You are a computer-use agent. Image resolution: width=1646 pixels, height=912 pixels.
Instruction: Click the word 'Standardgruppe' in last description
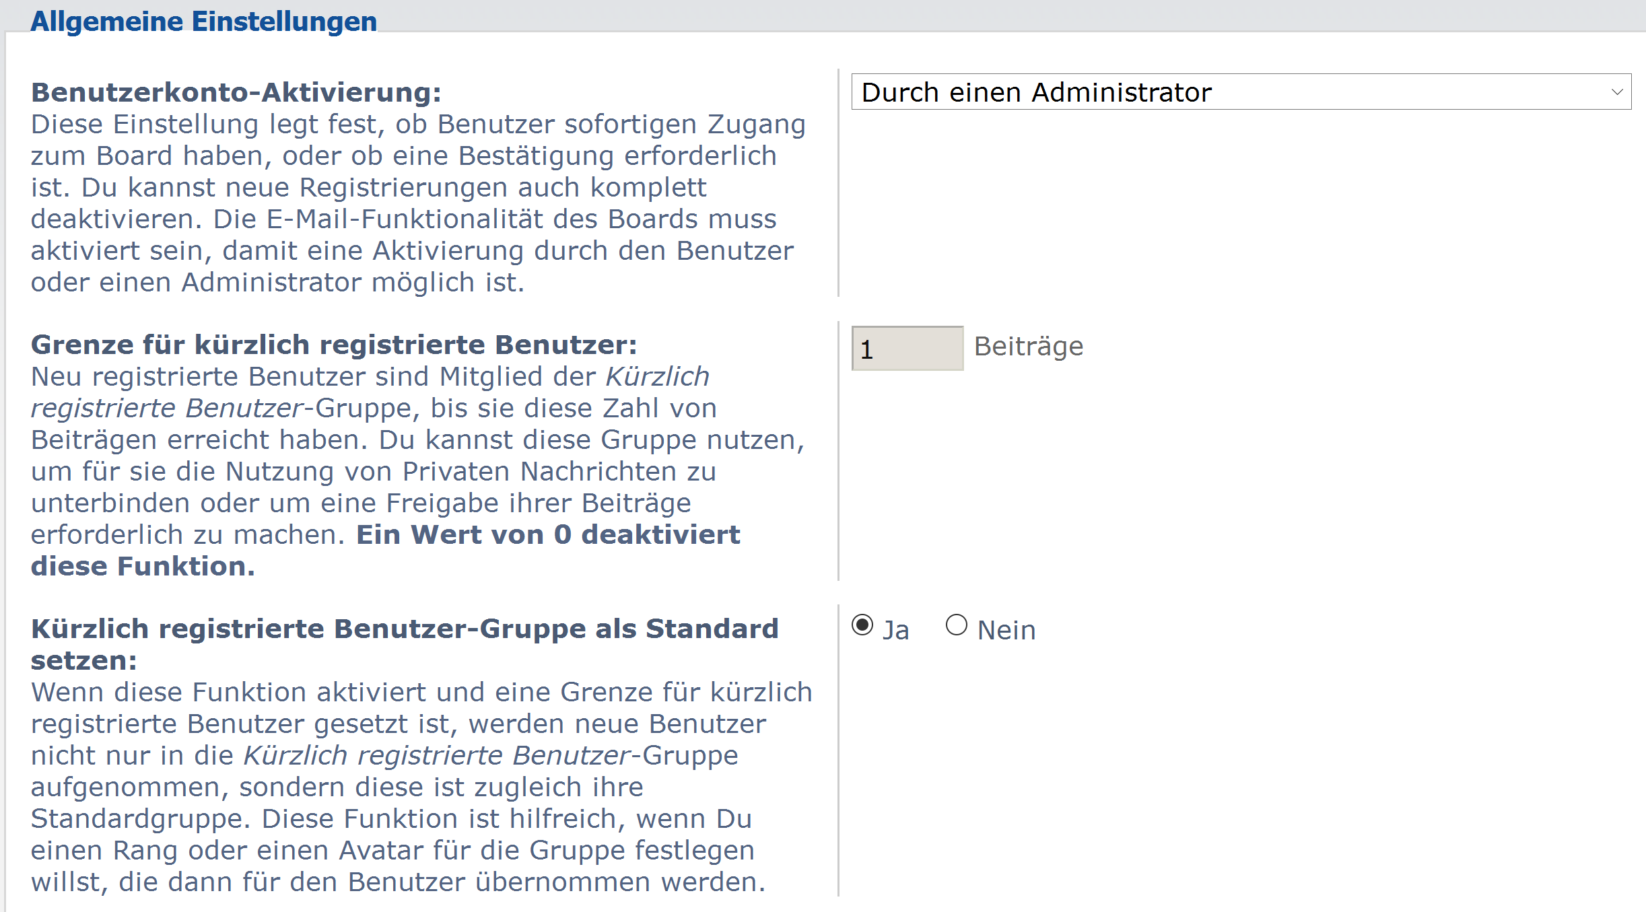point(140,819)
